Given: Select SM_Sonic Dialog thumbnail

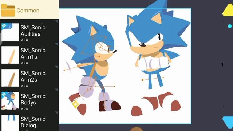Looking at the screenshot, I should pyautogui.click(x=10, y=123).
